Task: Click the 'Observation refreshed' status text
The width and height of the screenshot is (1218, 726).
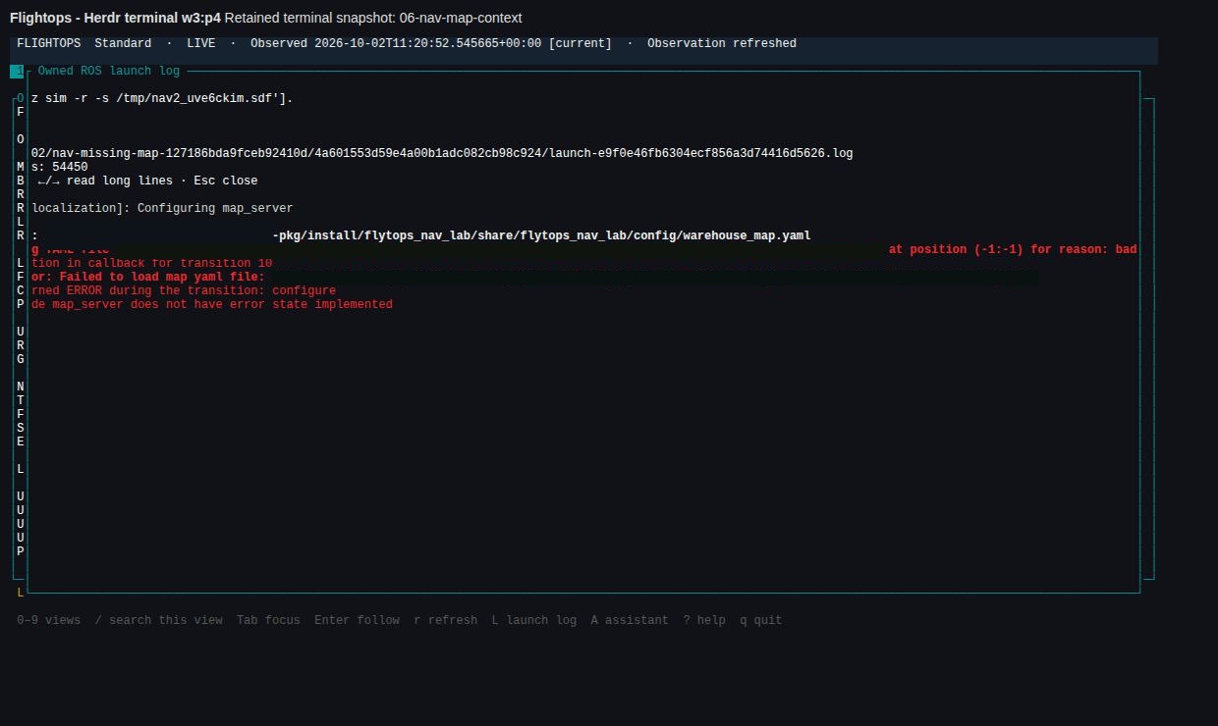Action: click(x=722, y=43)
